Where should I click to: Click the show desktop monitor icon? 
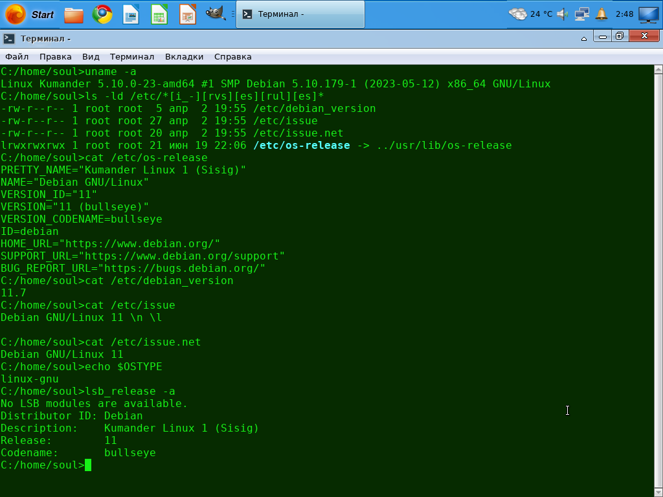click(x=649, y=14)
